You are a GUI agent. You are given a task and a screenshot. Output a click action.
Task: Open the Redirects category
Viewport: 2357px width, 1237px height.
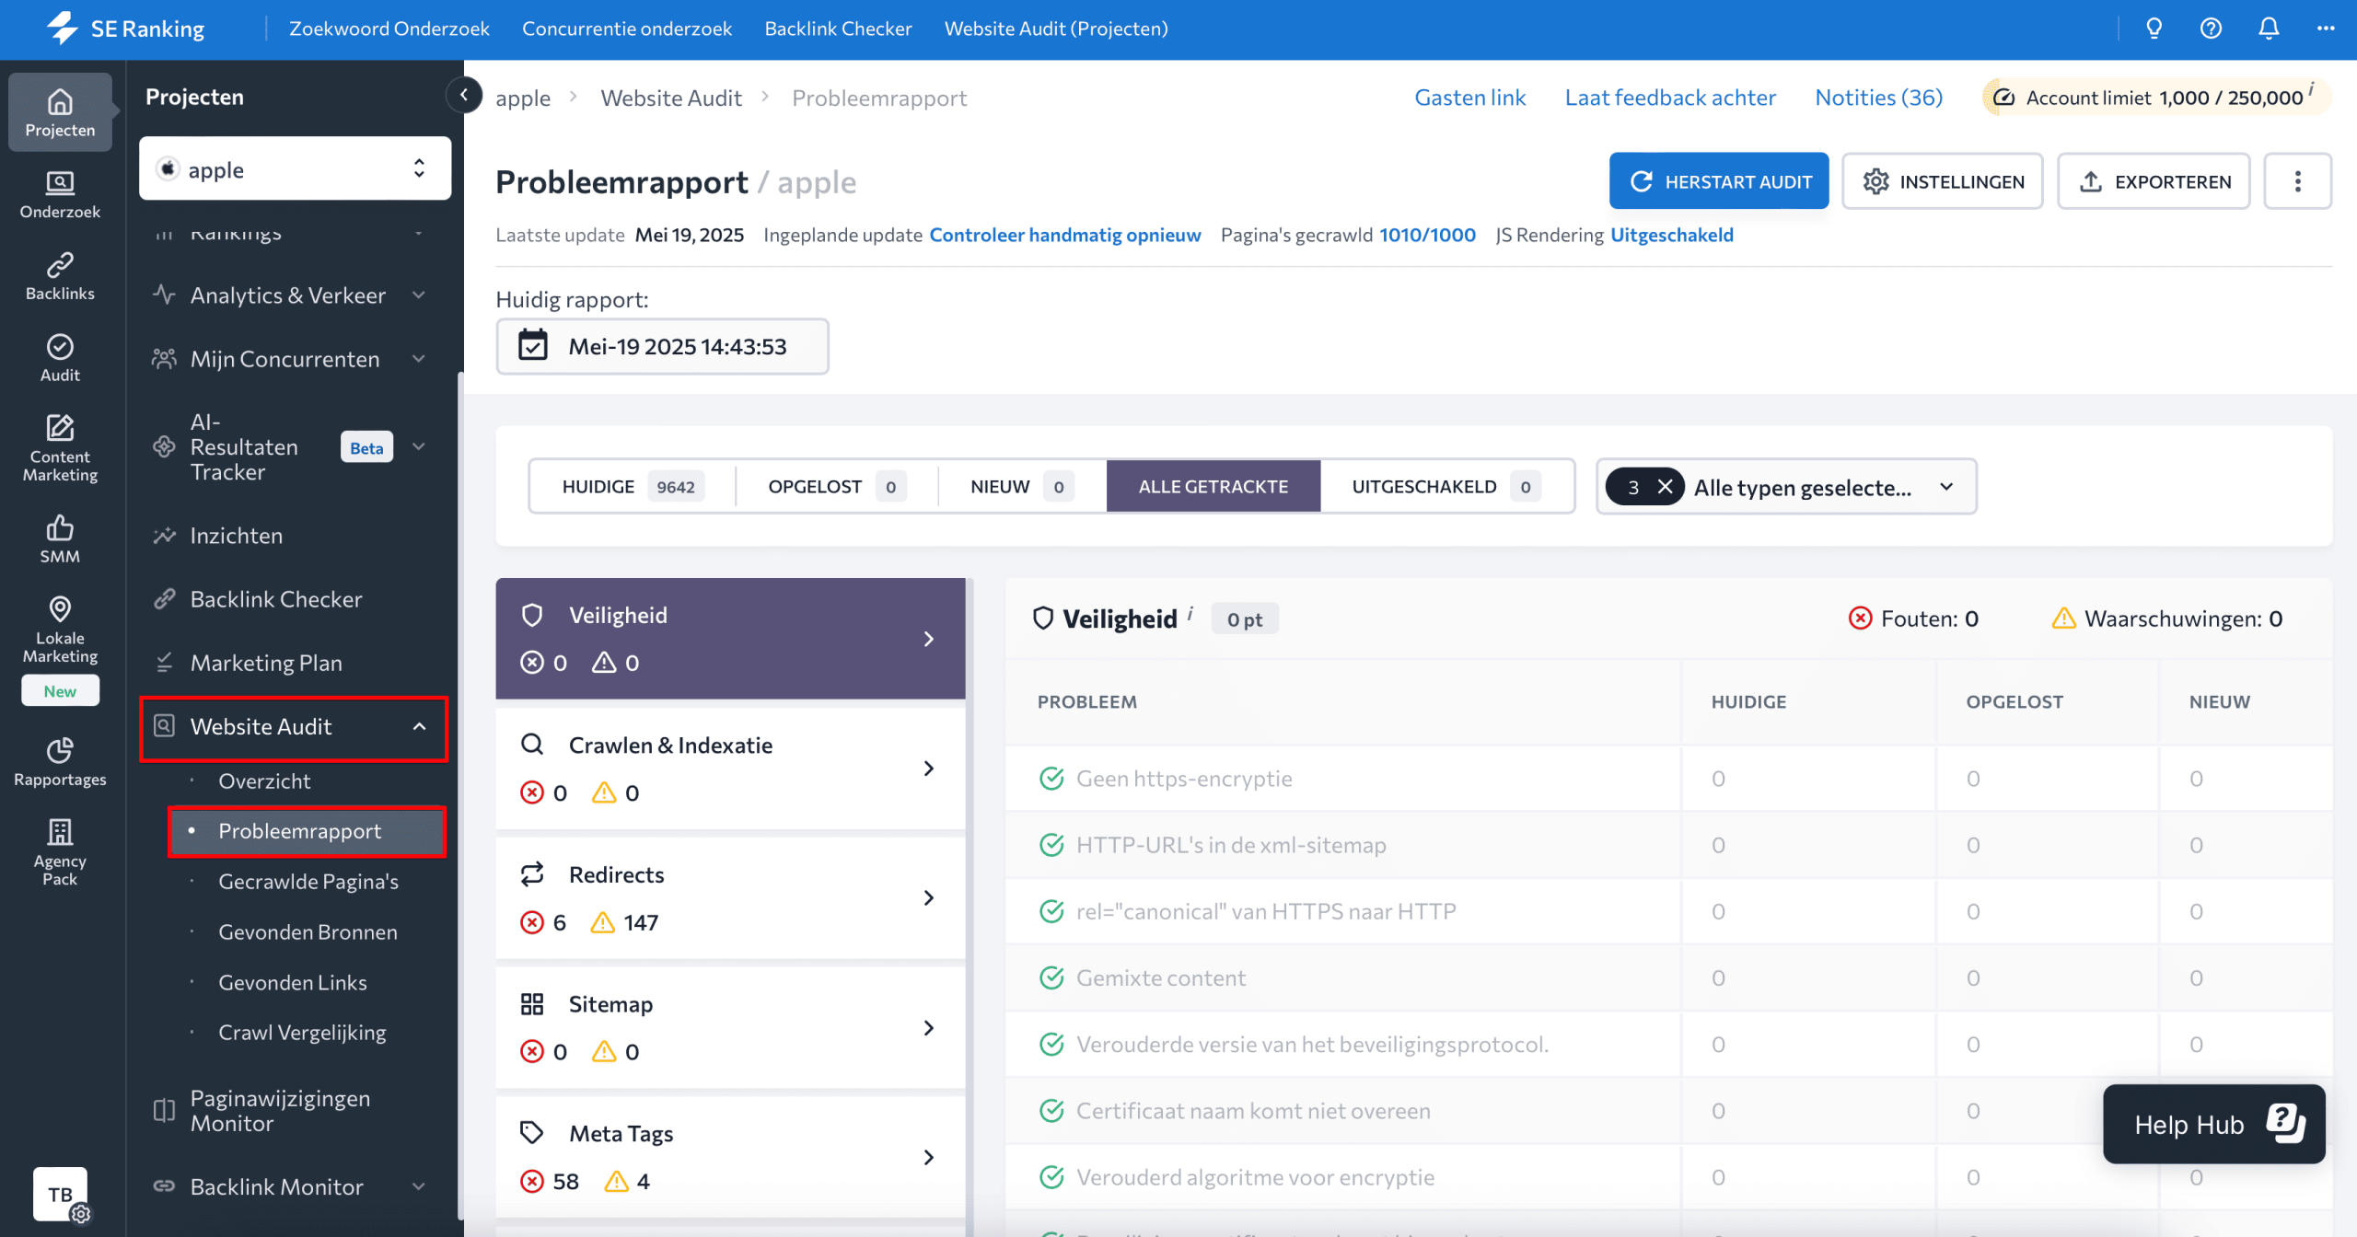(730, 898)
